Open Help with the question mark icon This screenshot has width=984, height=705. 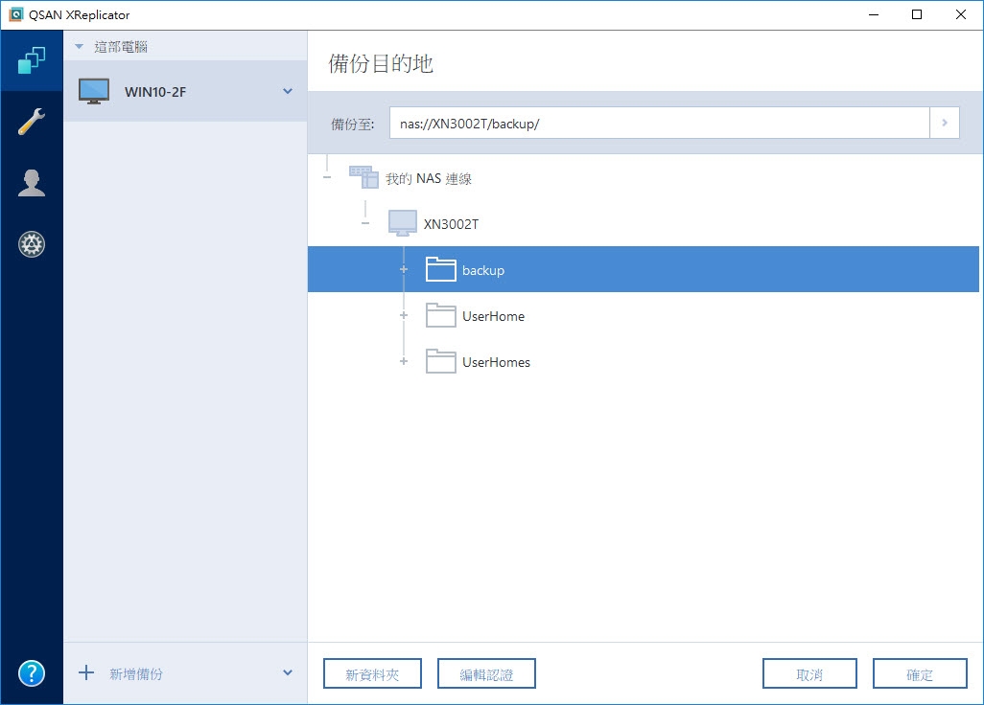(32, 673)
